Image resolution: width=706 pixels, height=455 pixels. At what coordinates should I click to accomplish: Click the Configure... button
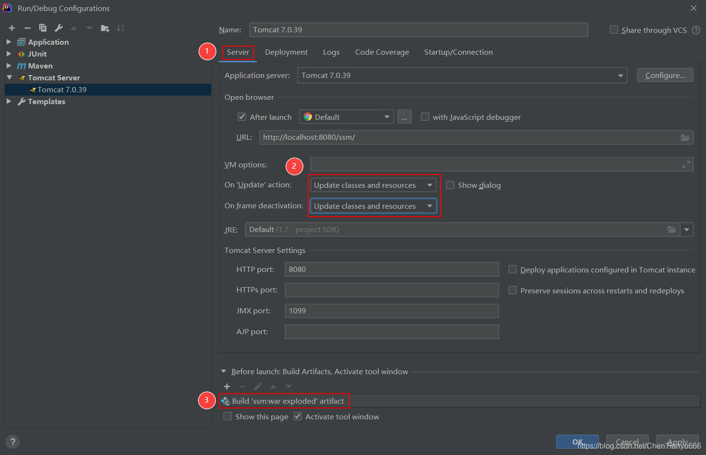(665, 76)
